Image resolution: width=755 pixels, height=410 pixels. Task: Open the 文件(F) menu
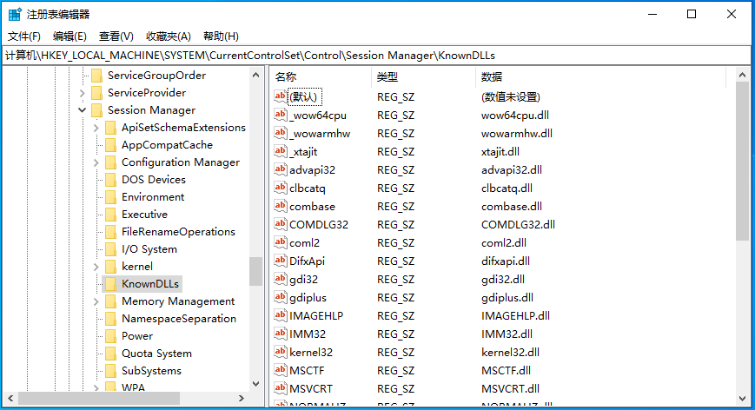click(x=24, y=36)
